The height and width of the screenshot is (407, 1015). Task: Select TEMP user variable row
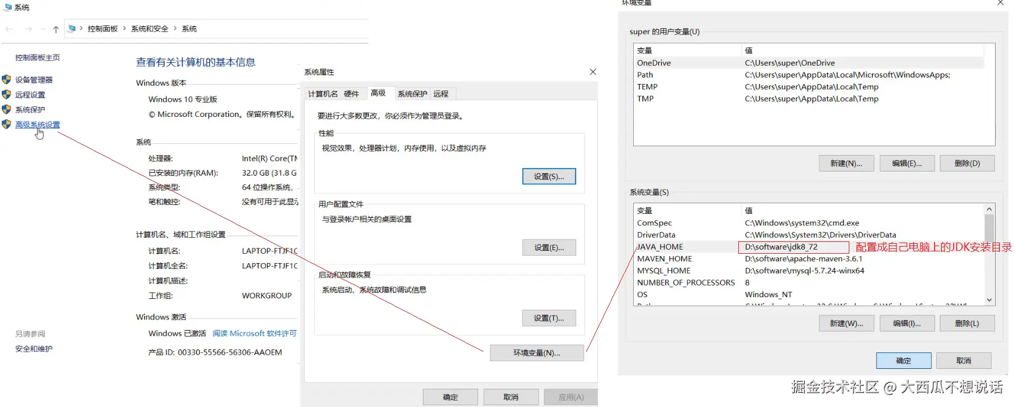coord(809,86)
